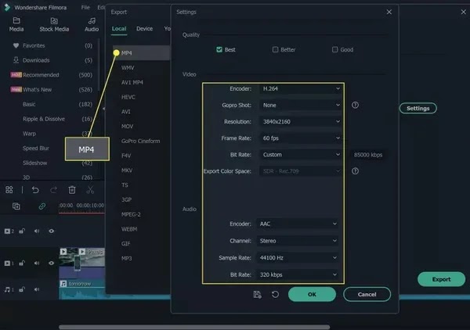Click the green Export button

441,279
